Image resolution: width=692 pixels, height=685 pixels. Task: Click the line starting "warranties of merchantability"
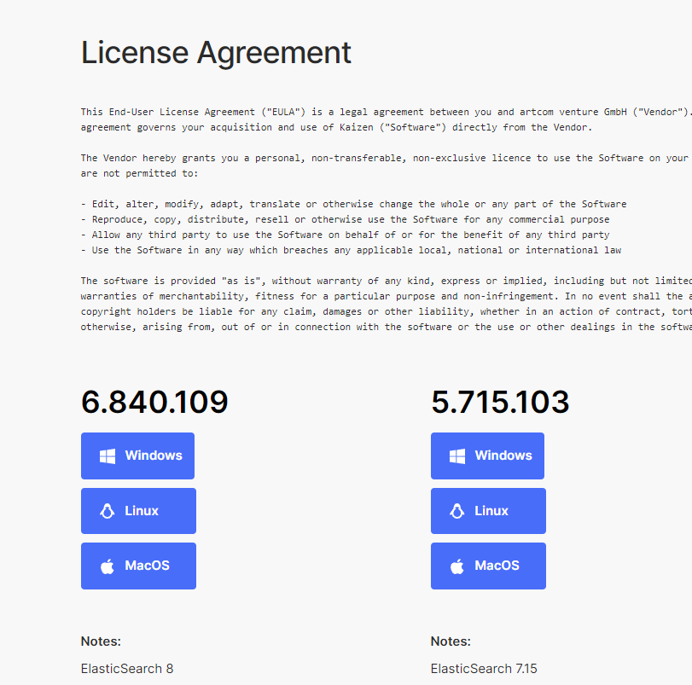[x=387, y=296]
